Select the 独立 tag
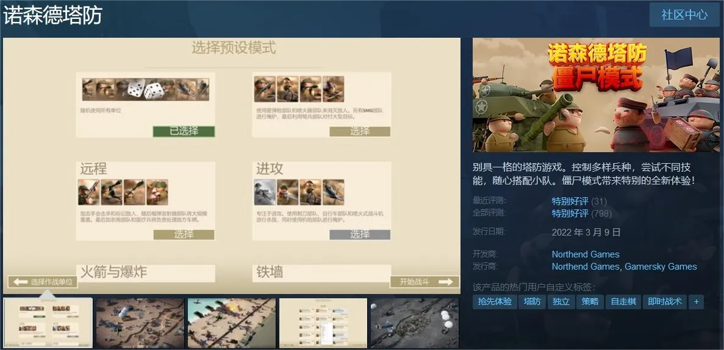Viewport: 724px width, 350px height. click(x=561, y=302)
